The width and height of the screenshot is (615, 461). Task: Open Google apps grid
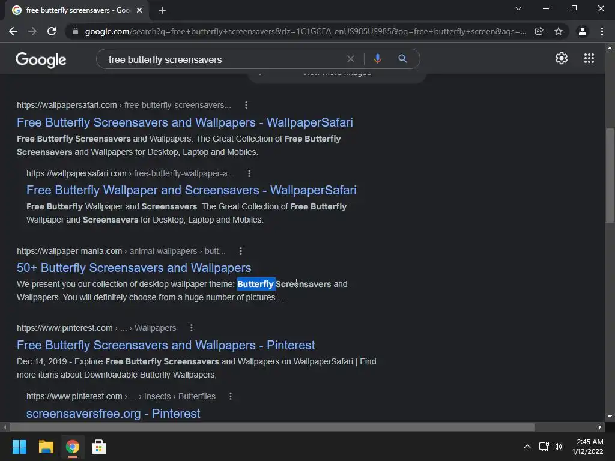(x=589, y=58)
